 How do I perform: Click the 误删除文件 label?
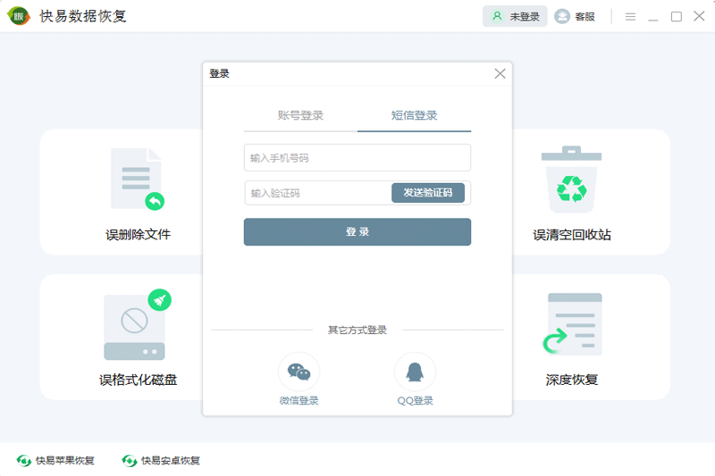tap(139, 235)
